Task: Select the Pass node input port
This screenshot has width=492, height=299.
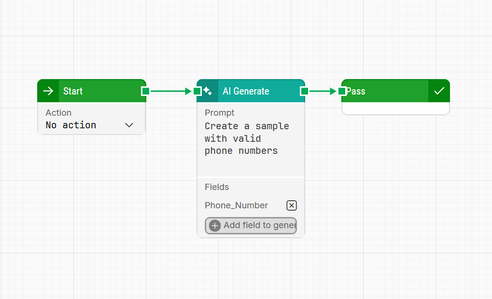Action: (x=342, y=91)
